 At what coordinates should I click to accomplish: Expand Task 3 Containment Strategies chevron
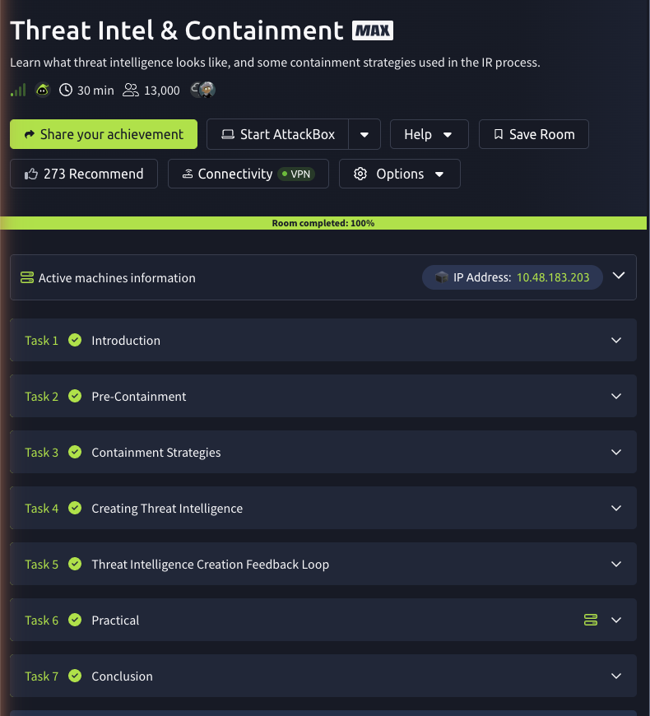tap(616, 452)
